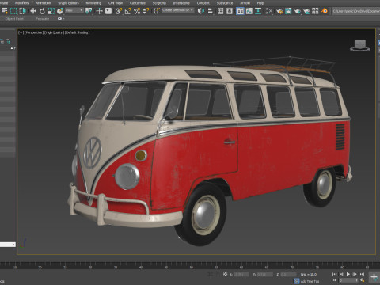Click Go to End playback button

click(x=362, y=274)
